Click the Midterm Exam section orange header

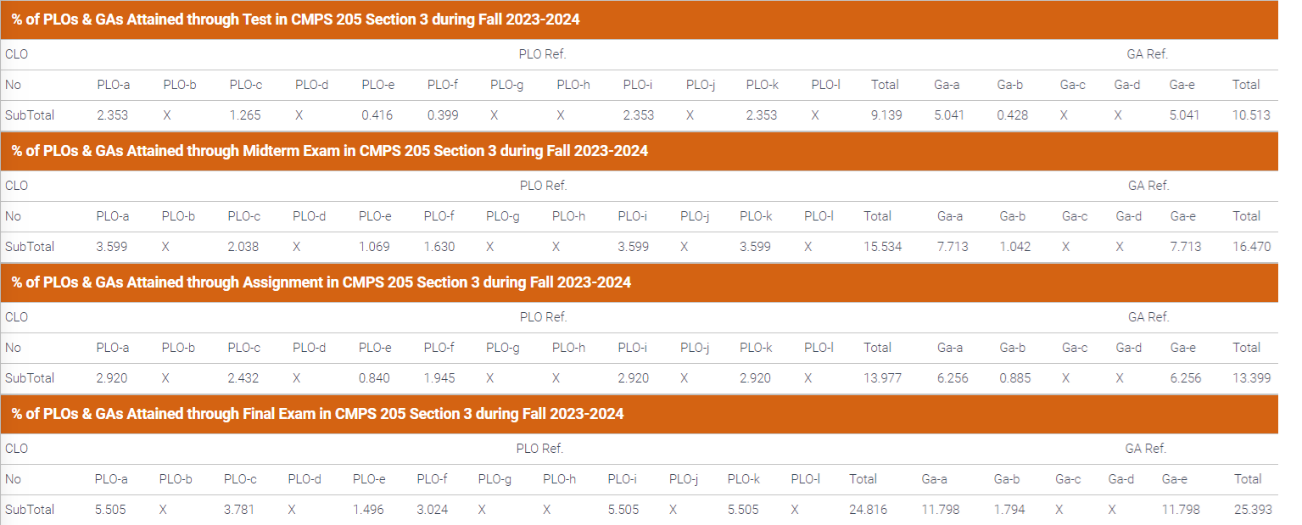pos(330,151)
